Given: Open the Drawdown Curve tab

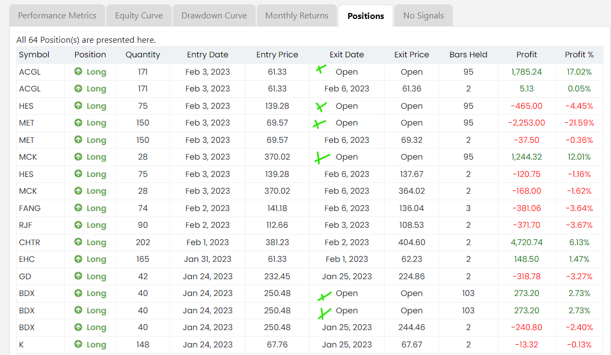Looking at the screenshot, I should tap(214, 16).
